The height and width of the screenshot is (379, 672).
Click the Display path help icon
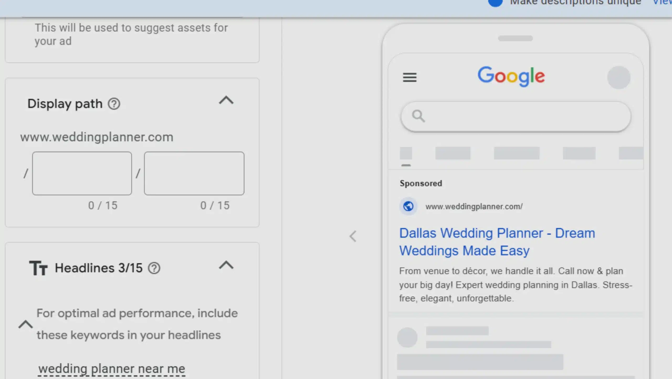114,104
